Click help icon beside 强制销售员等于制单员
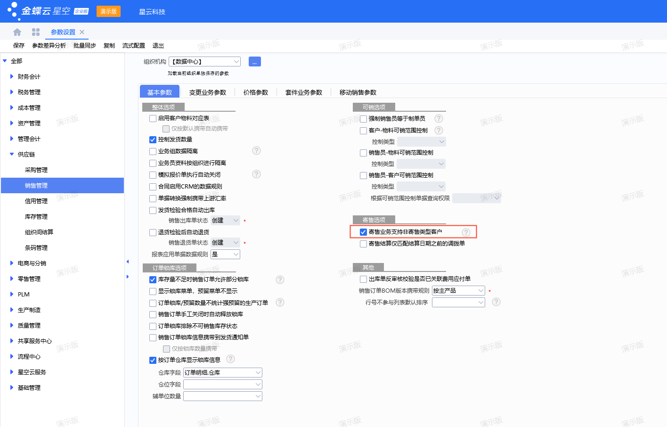This screenshot has width=667, height=427. (x=439, y=119)
